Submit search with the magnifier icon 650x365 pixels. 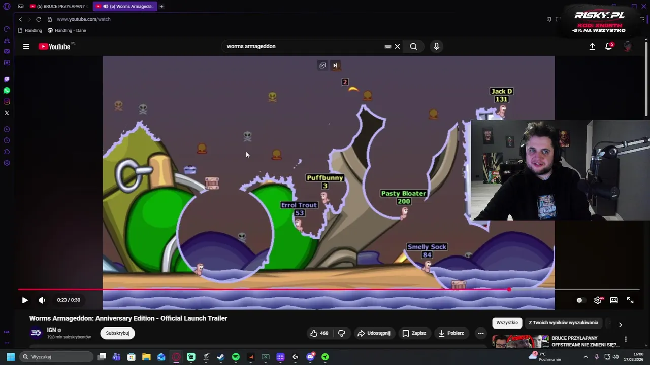click(x=413, y=46)
